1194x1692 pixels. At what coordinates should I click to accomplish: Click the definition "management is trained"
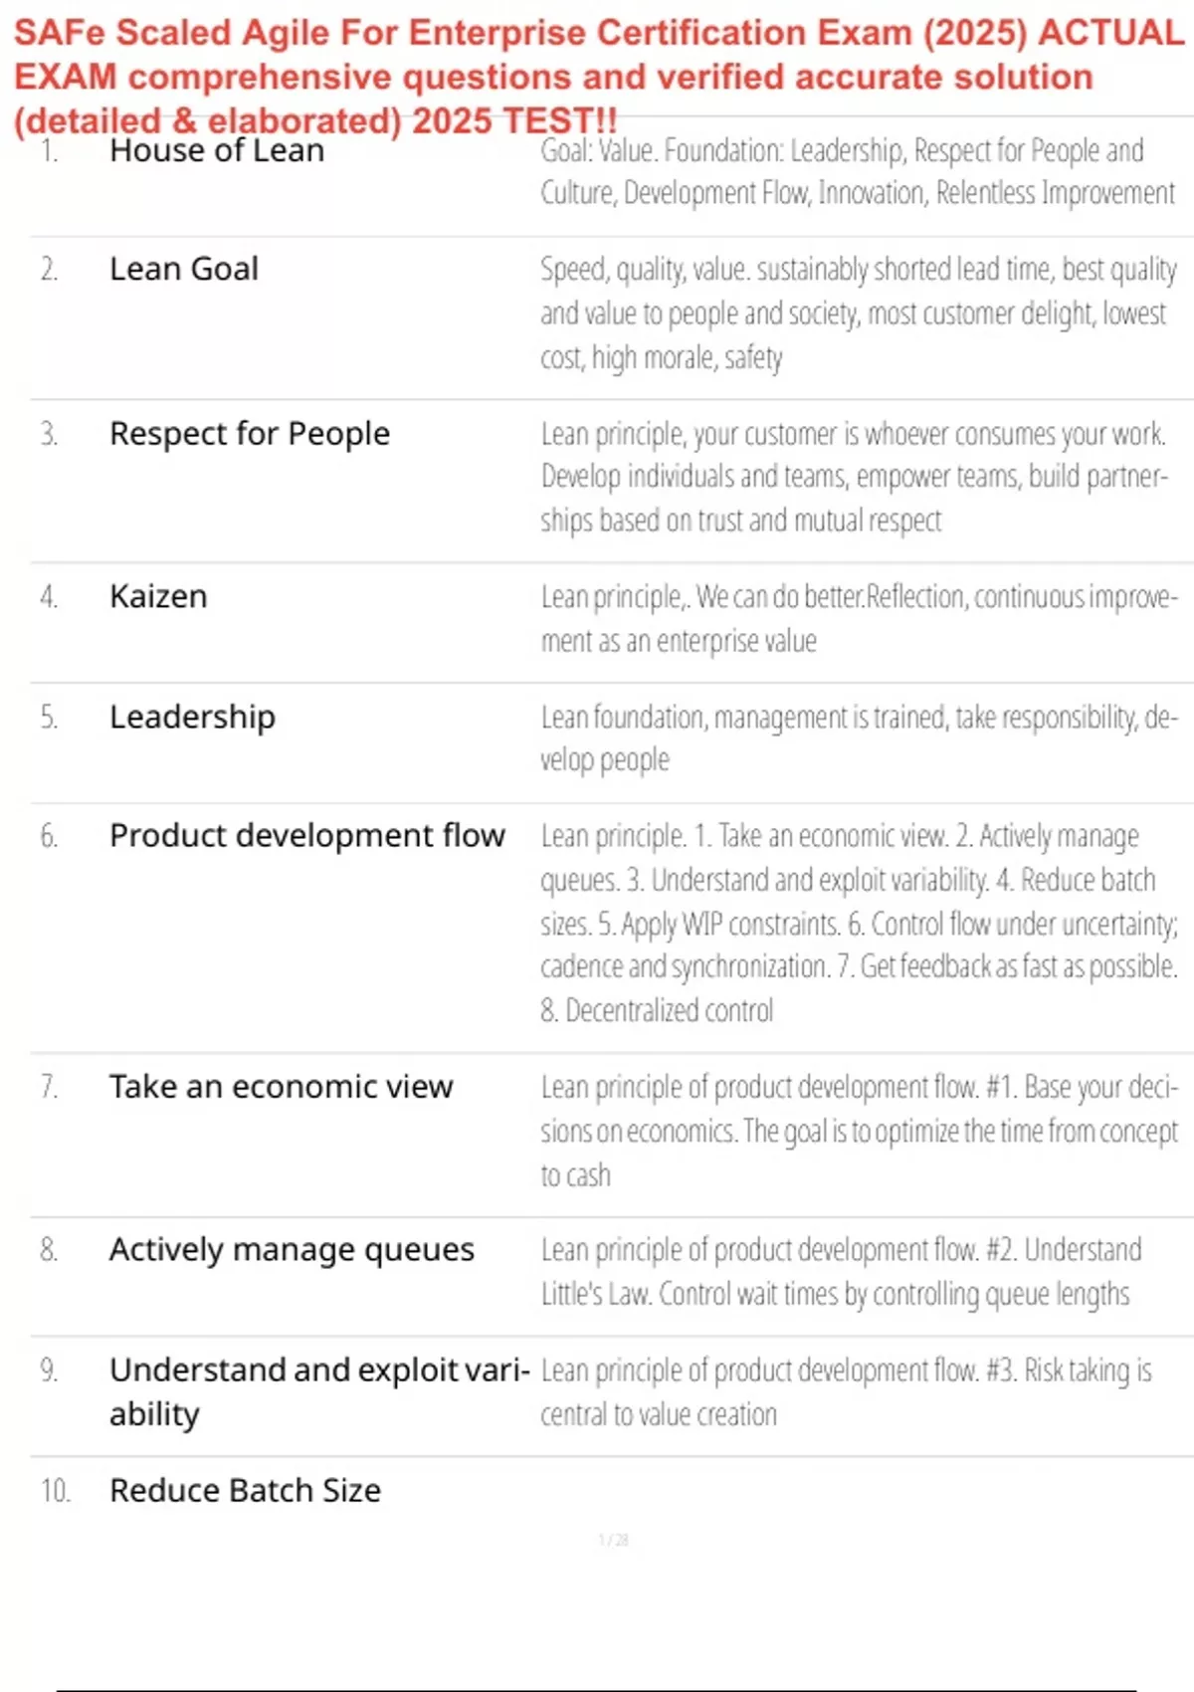coord(858,738)
